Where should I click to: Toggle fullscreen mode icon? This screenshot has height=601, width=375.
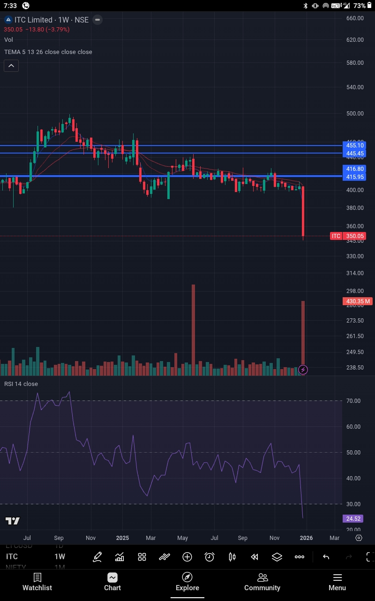pyautogui.click(x=369, y=557)
